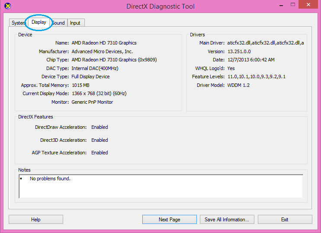Minimize the DirectX Diagnostic Tool window
321x233 pixels.
click(x=281, y=5)
